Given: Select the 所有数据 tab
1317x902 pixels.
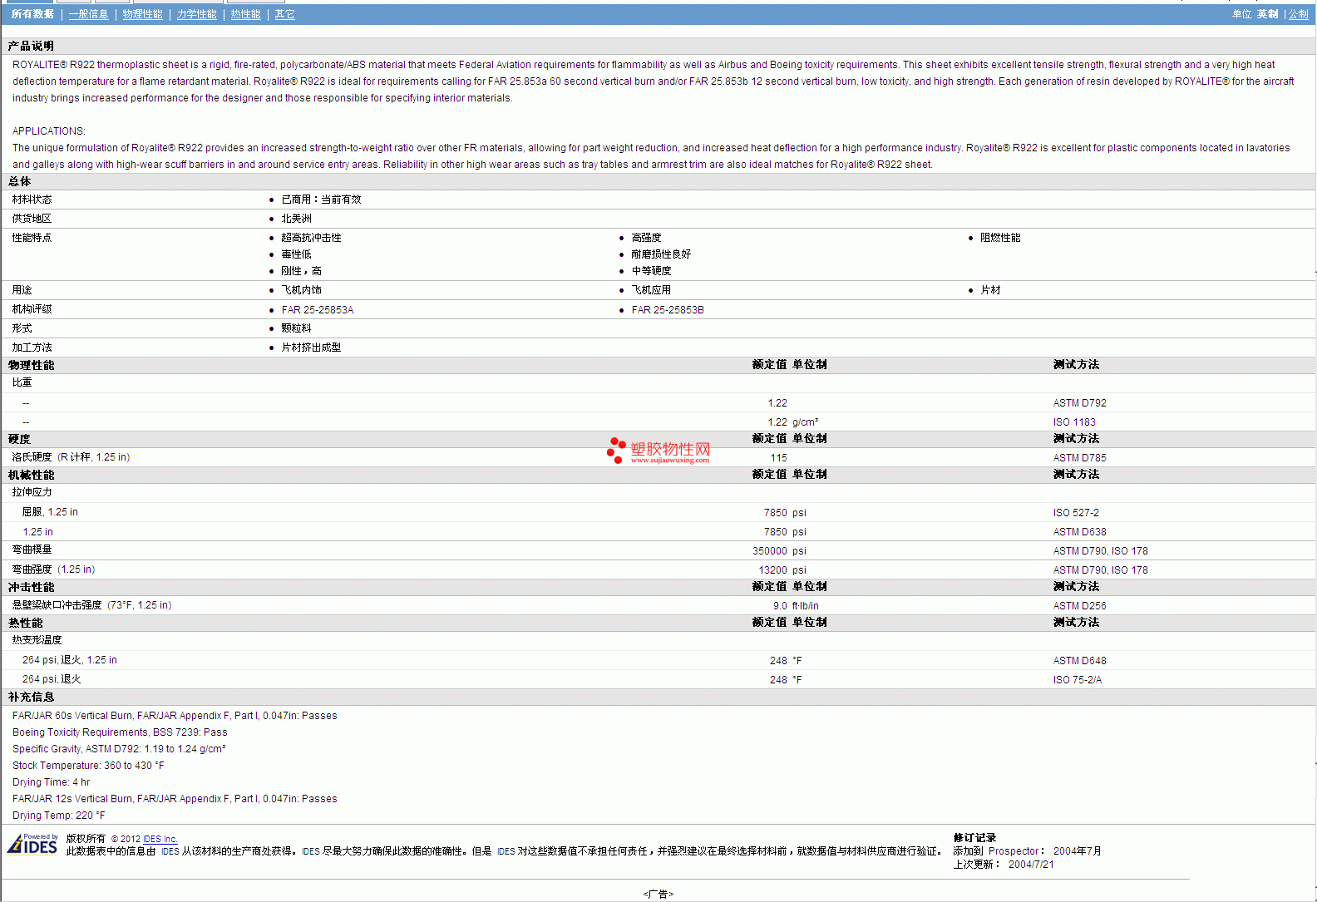Looking at the screenshot, I should pyautogui.click(x=32, y=14).
